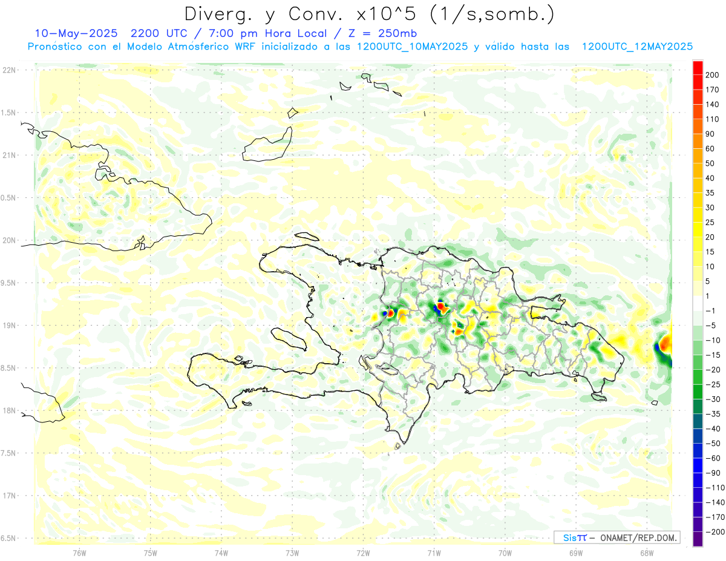
Task: Click the 6.5N latitude label
Action: [x=8, y=538]
